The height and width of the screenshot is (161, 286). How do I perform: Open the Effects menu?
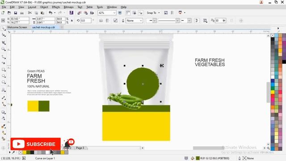56,7
